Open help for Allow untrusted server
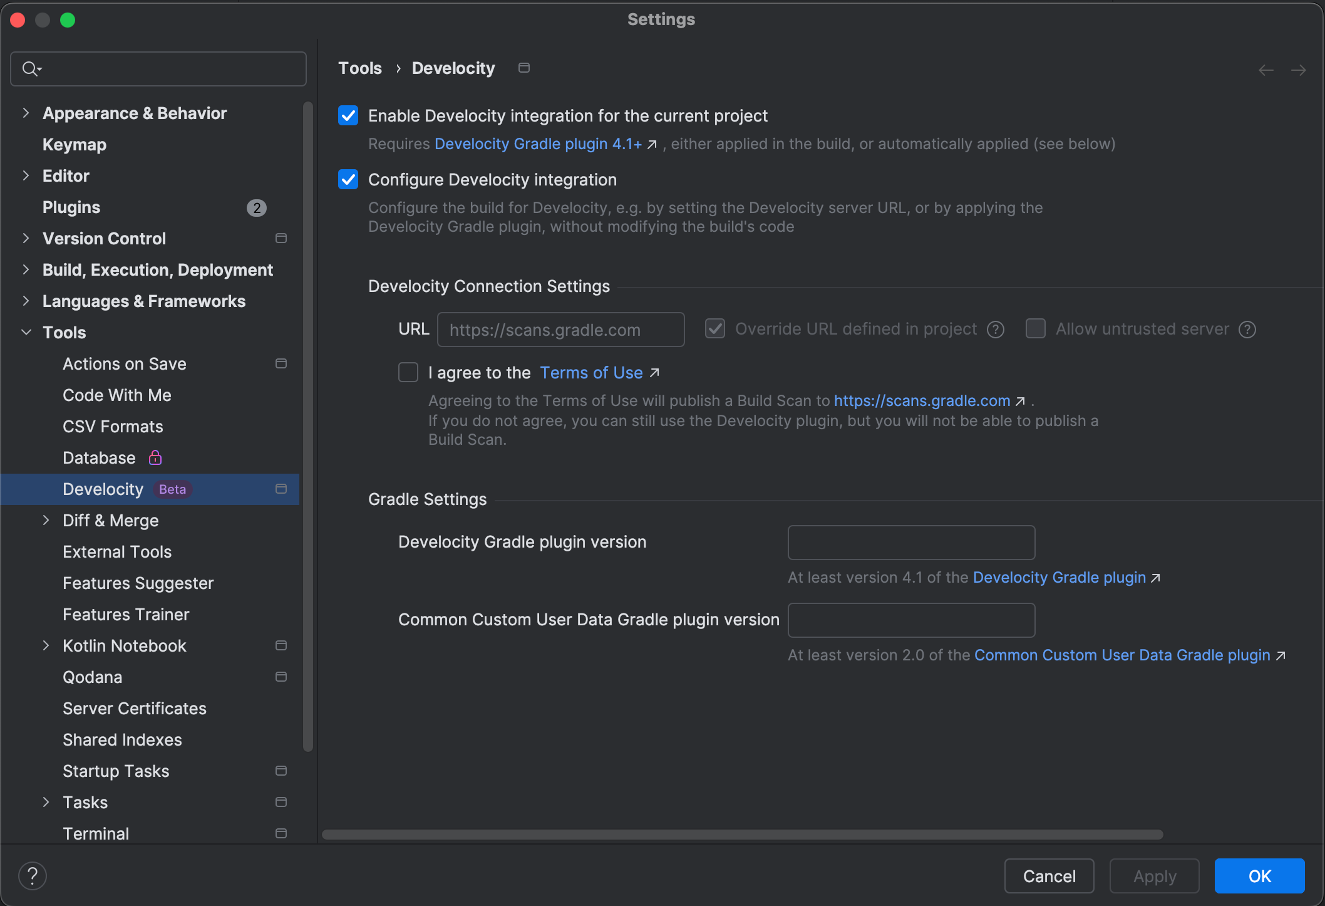 coord(1247,330)
